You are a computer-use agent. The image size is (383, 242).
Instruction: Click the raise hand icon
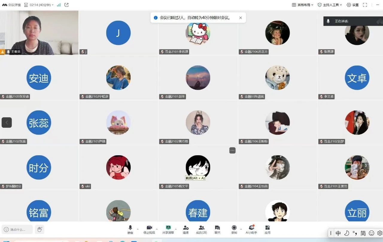click(x=39, y=229)
